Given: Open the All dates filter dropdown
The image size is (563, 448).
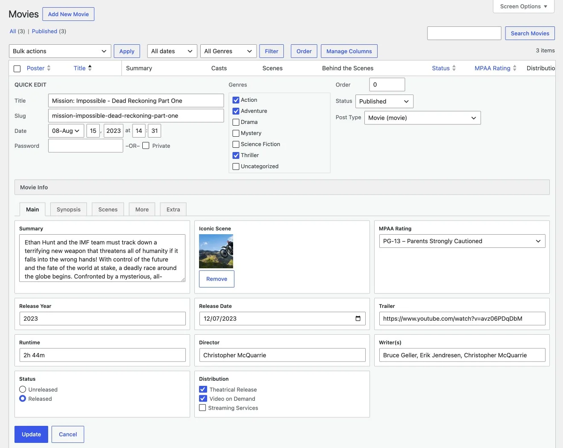Looking at the screenshot, I should [x=172, y=51].
